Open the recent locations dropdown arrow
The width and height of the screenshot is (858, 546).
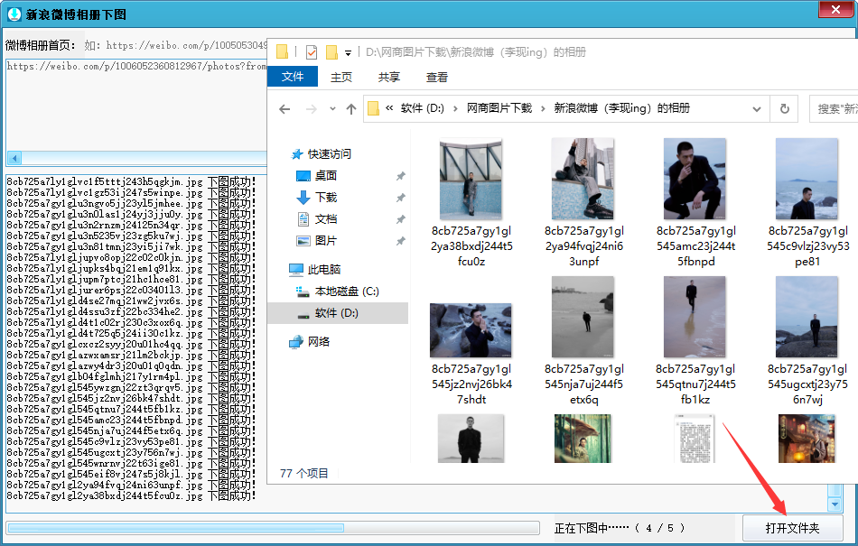click(332, 109)
